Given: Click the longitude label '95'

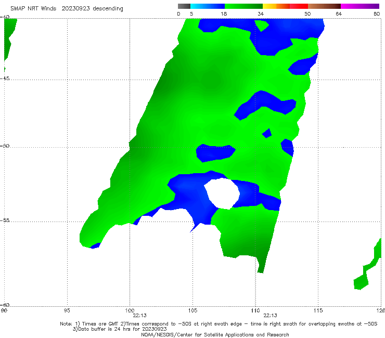Looking at the screenshot, I should (x=67, y=310).
